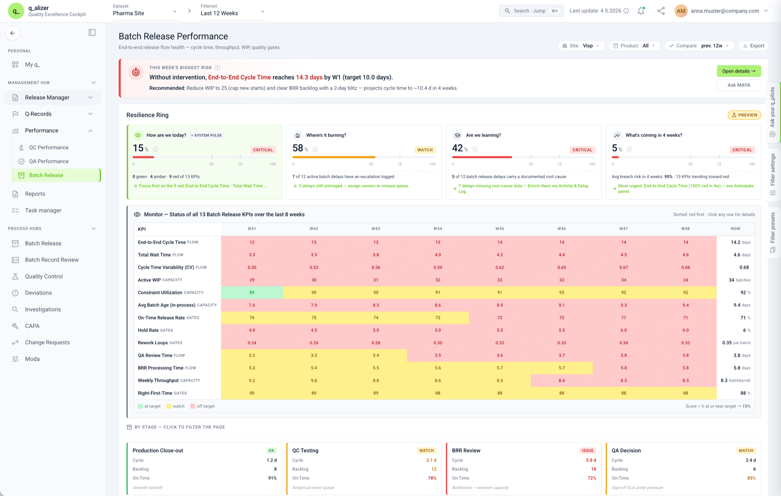Collapse sidebar with the panel toggle icon
Image resolution: width=781 pixels, height=496 pixels.
point(92,32)
